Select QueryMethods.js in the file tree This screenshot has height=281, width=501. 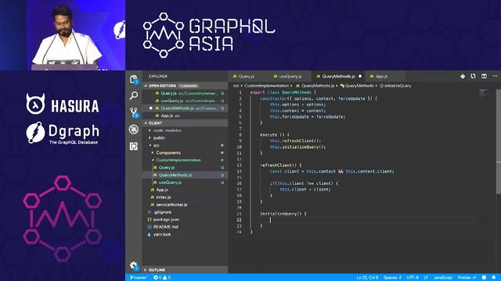(185, 175)
